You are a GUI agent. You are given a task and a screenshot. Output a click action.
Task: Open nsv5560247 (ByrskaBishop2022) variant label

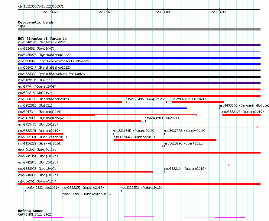pos(44,67)
